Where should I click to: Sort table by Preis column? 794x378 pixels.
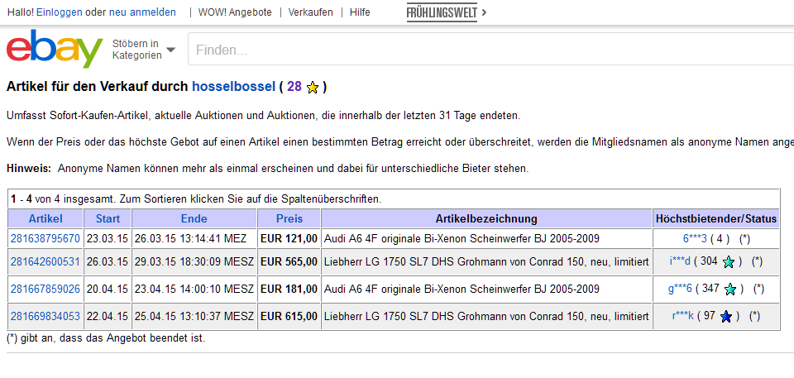click(289, 219)
